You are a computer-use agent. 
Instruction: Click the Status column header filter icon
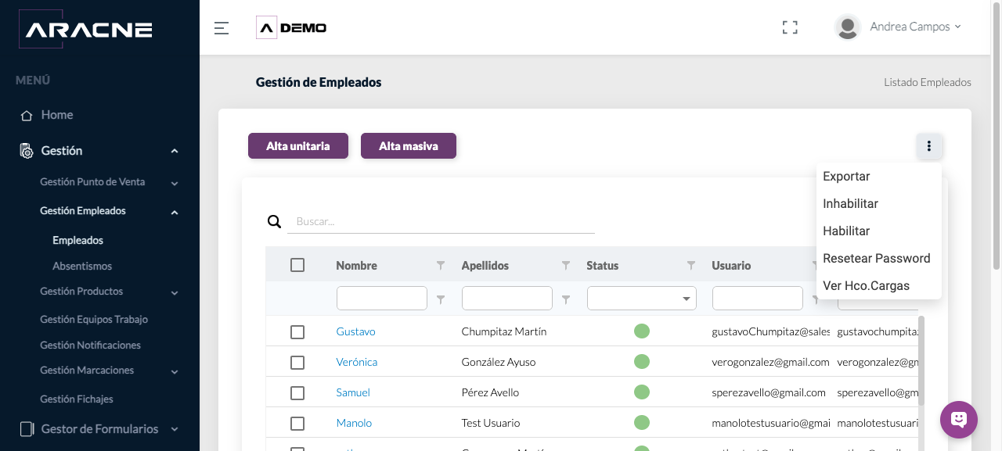pos(691,266)
